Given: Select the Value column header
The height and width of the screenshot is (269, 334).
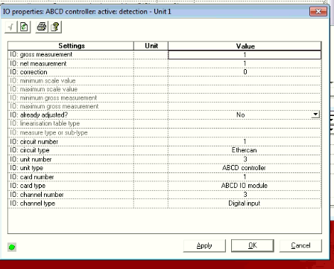Looking at the screenshot, I should coord(245,46).
